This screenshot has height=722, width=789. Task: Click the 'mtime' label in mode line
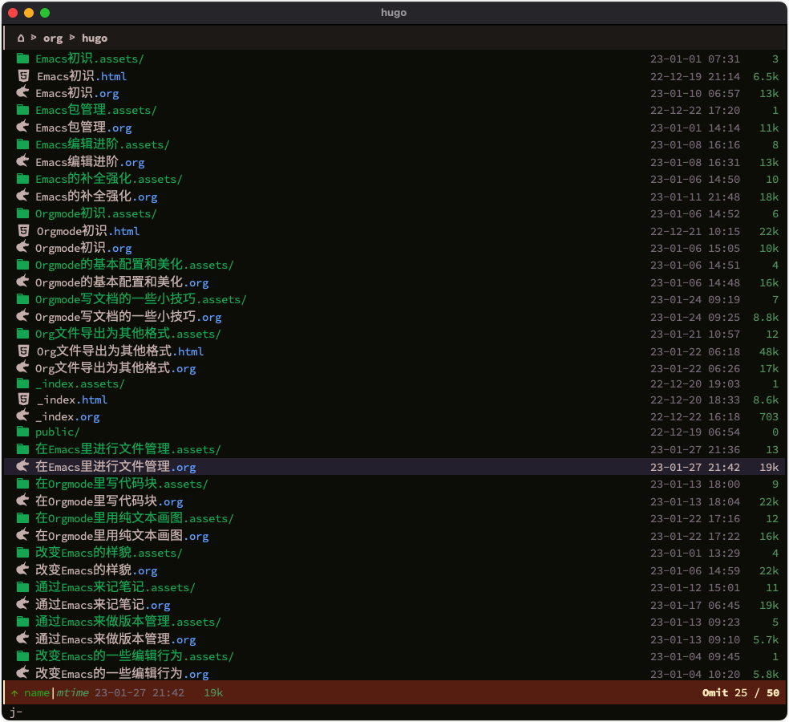tap(72, 693)
